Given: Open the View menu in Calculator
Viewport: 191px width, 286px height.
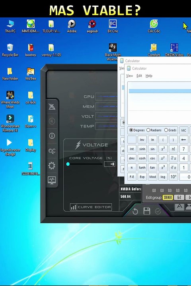Looking at the screenshot, I should pos(129,76).
